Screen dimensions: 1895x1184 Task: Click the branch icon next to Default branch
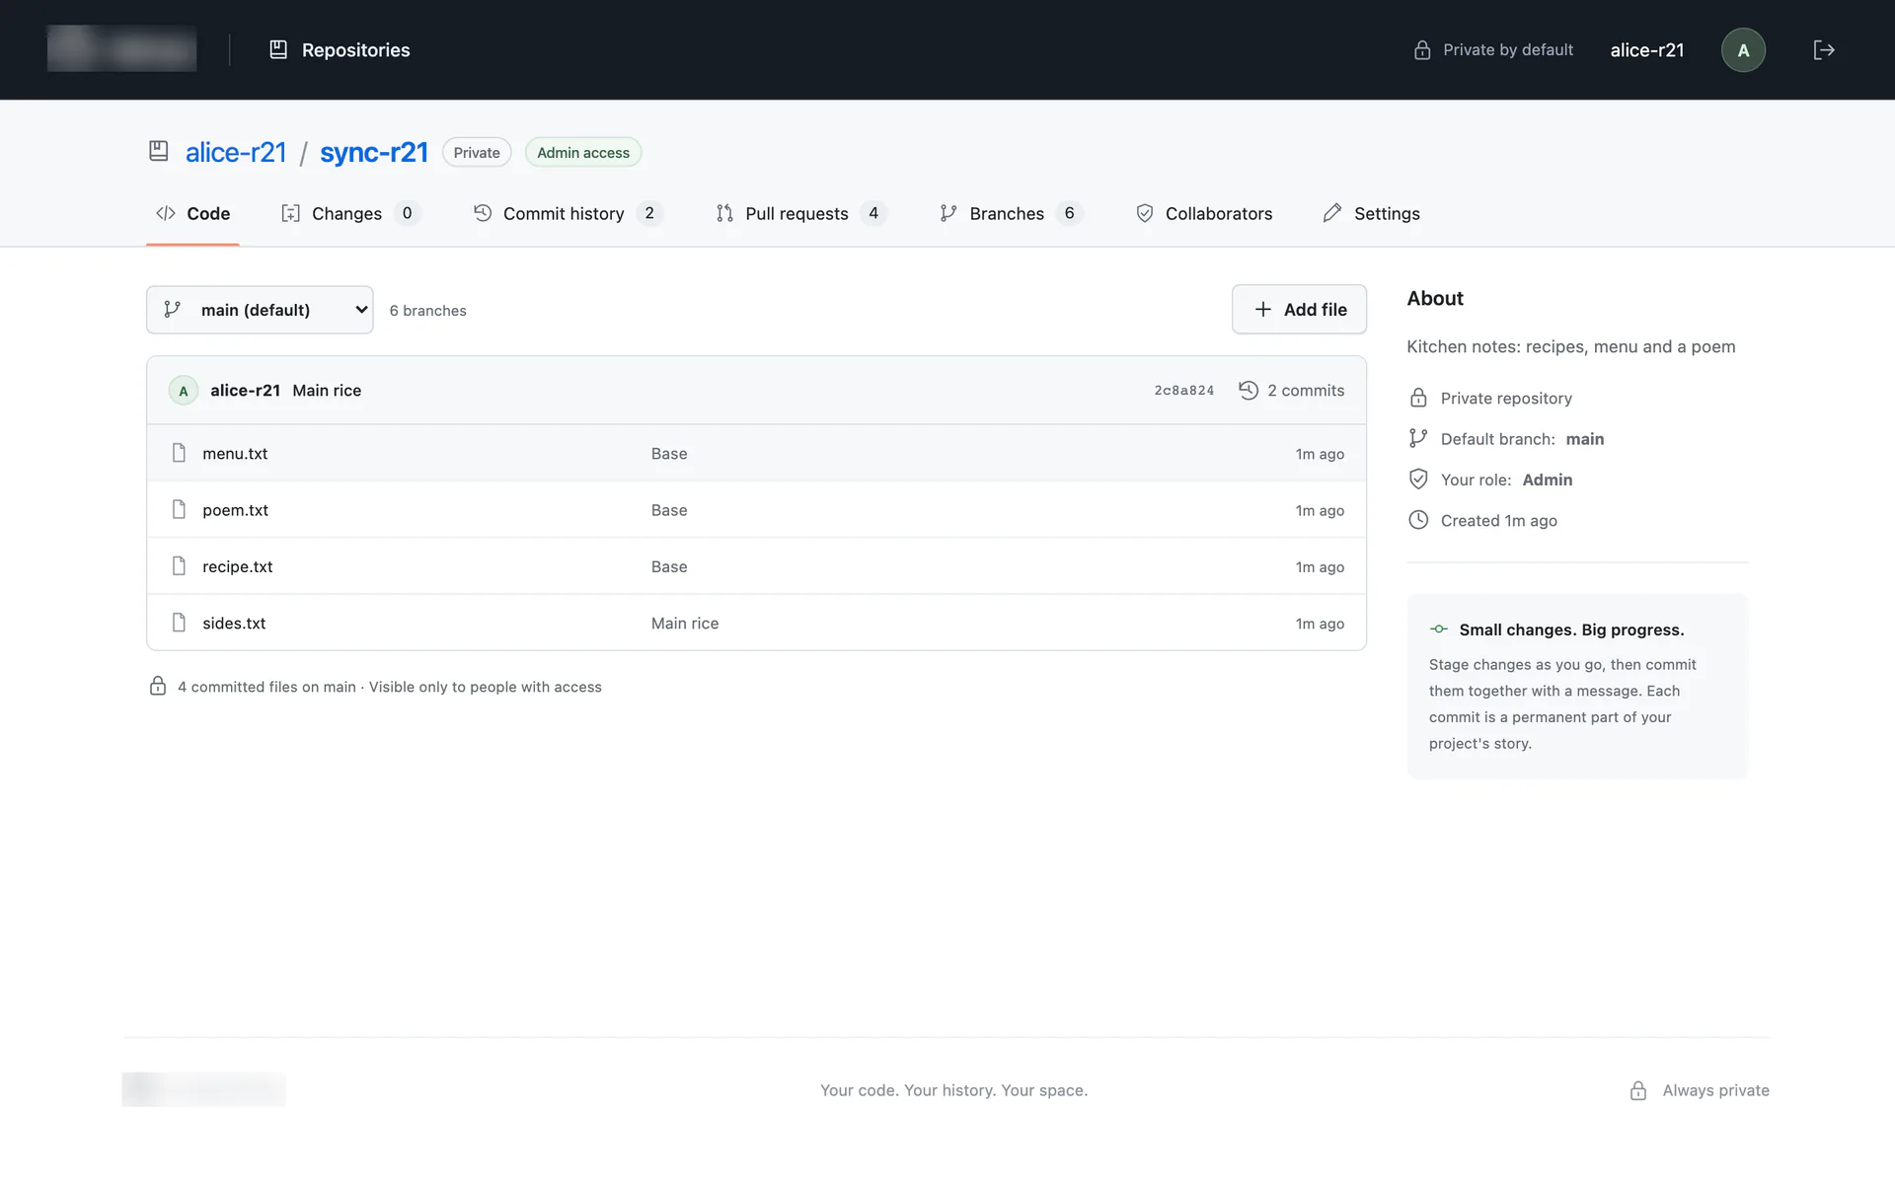(x=1418, y=438)
